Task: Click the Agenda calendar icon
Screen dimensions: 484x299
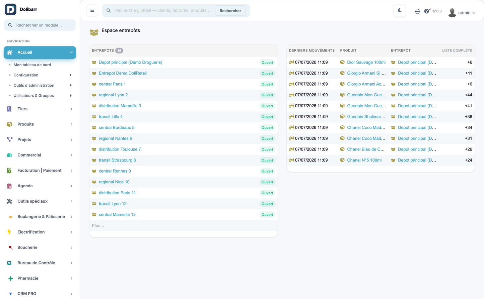Action: pos(9,186)
